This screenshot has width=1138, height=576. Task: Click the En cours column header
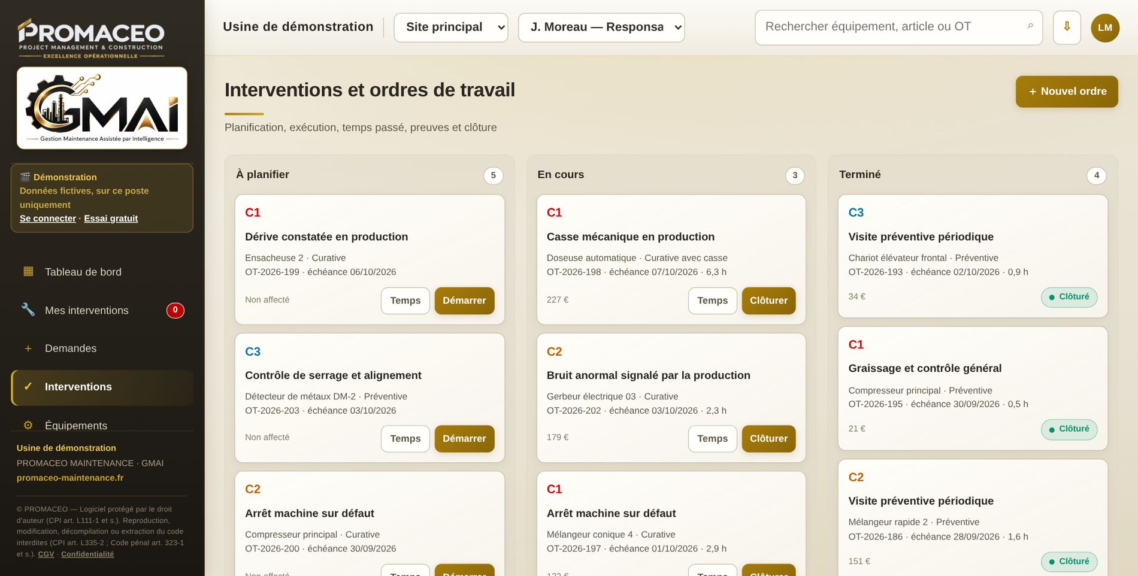click(x=561, y=174)
